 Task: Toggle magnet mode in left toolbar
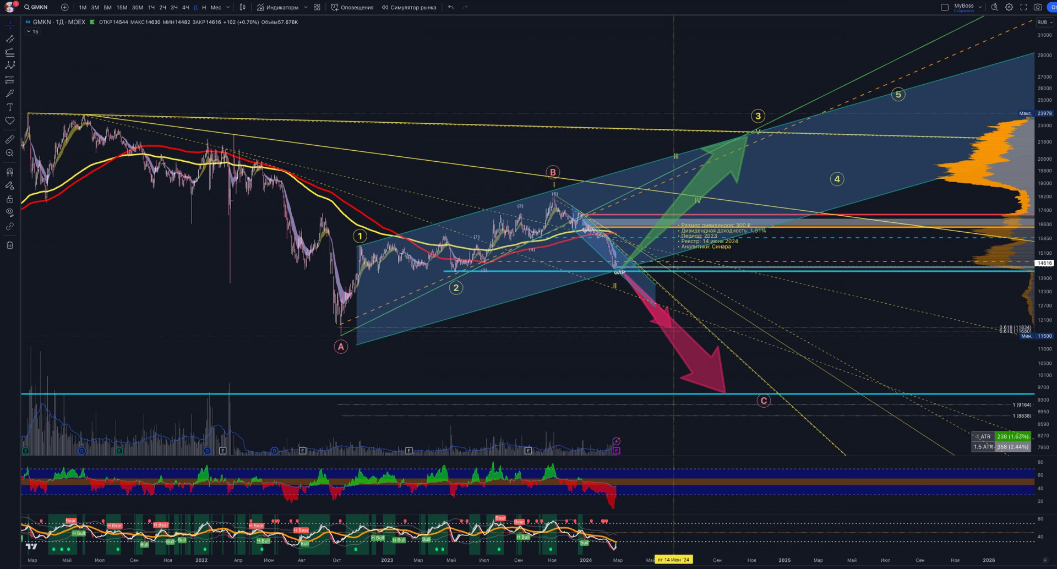pyautogui.click(x=10, y=172)
